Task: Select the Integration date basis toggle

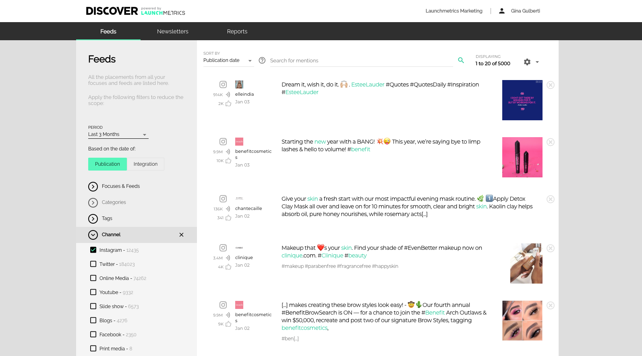Action: [x=145, y=164]
